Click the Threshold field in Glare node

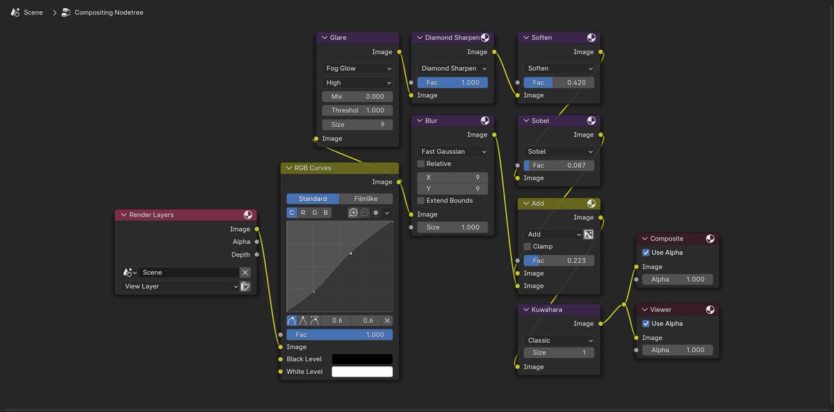pyautogui.click(x=357, y=110)
